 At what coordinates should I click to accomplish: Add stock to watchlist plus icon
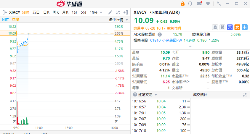pyautogui.click(x=245, y=27)
